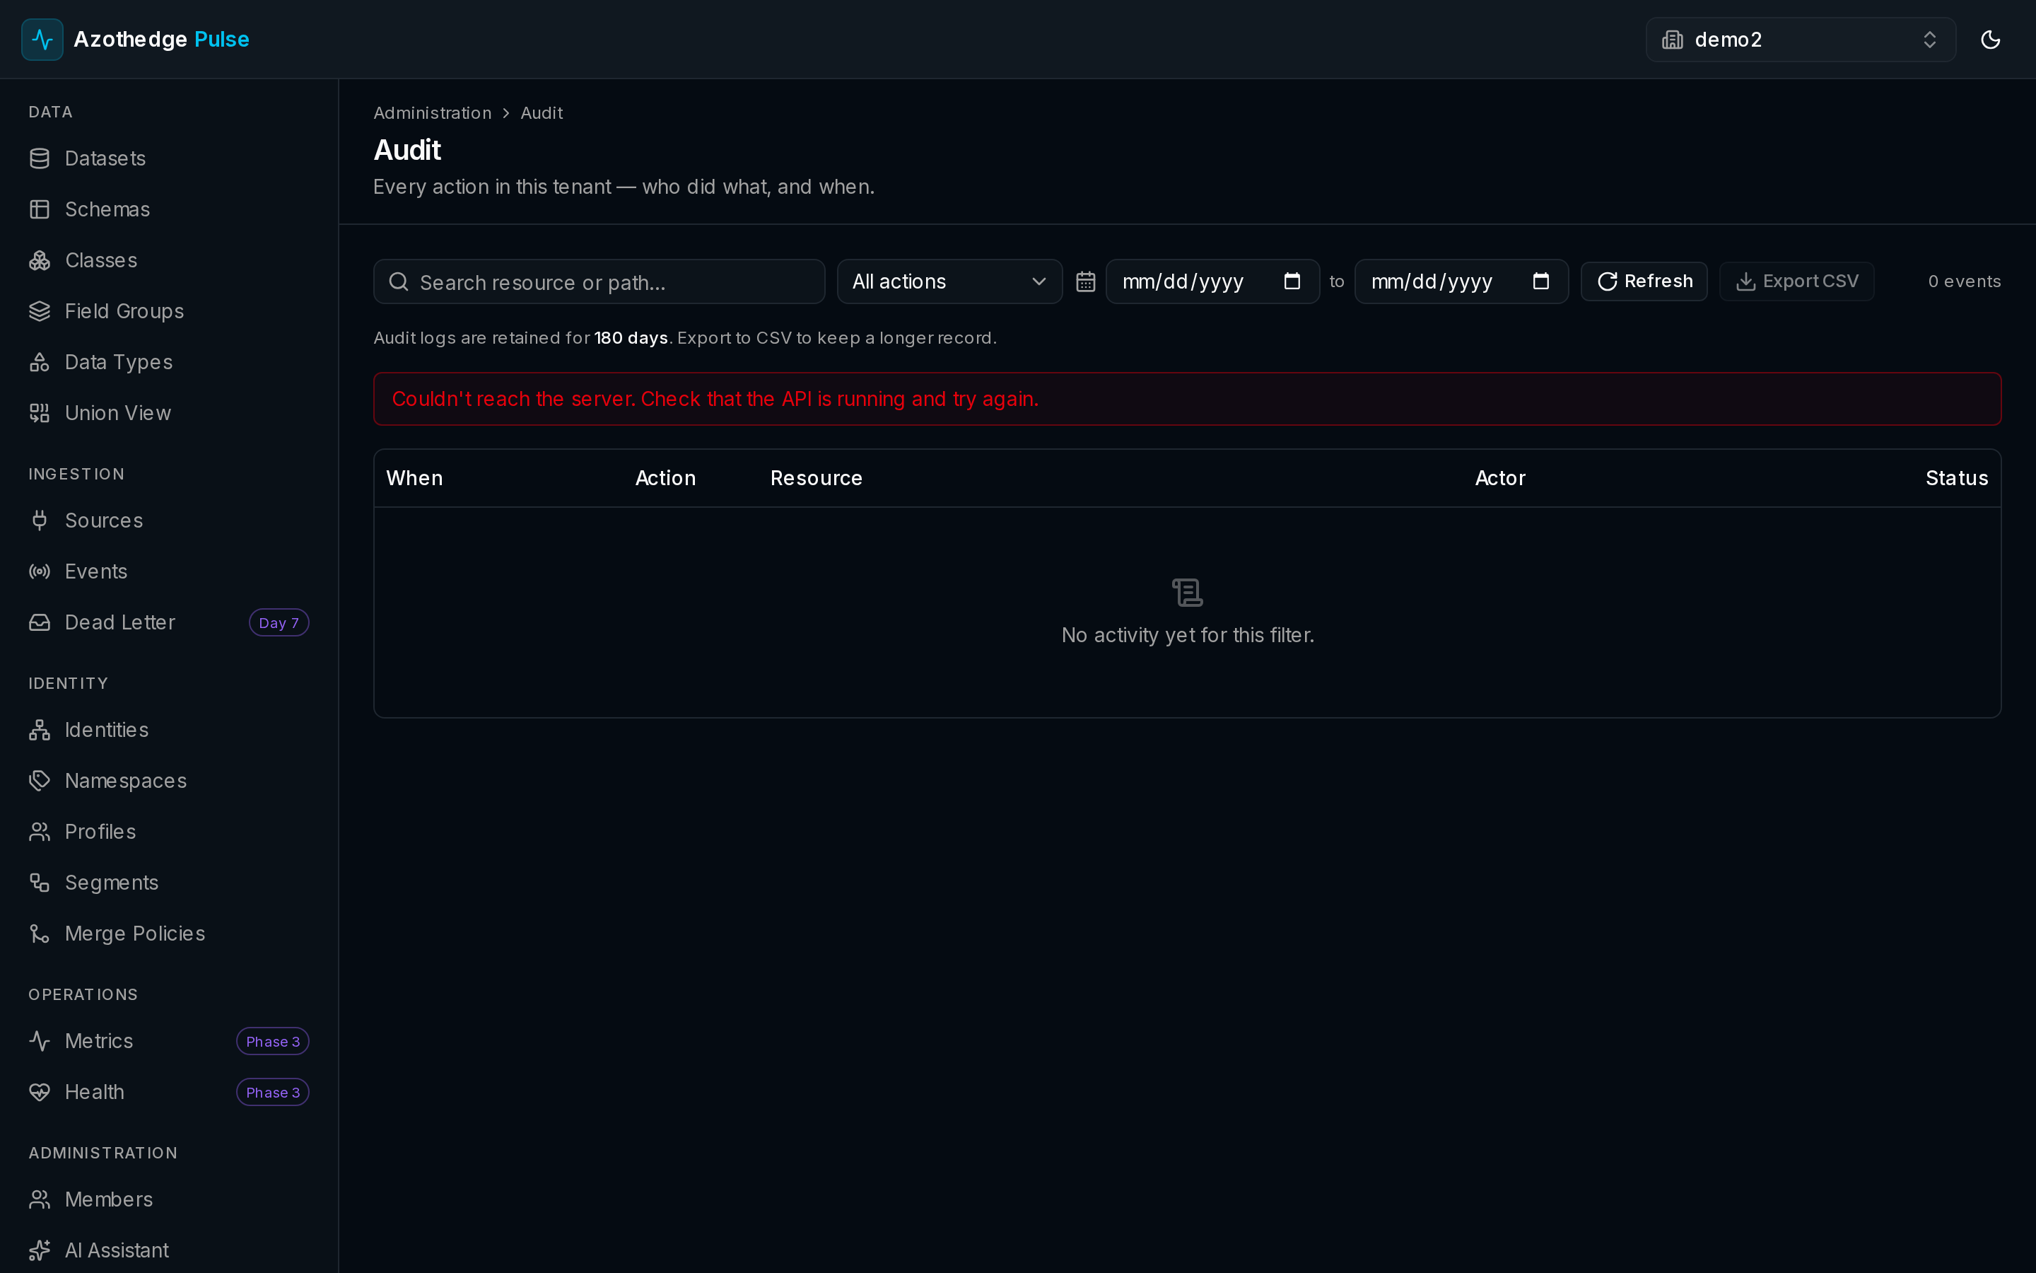The image size is (2036, 1273).
Task: Open Dead Letter queue page
Action: (x=169, y=622)
